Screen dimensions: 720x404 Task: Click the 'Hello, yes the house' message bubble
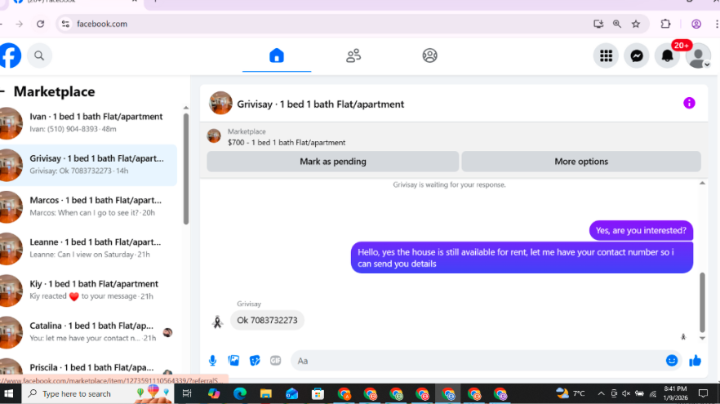[522, 258]
